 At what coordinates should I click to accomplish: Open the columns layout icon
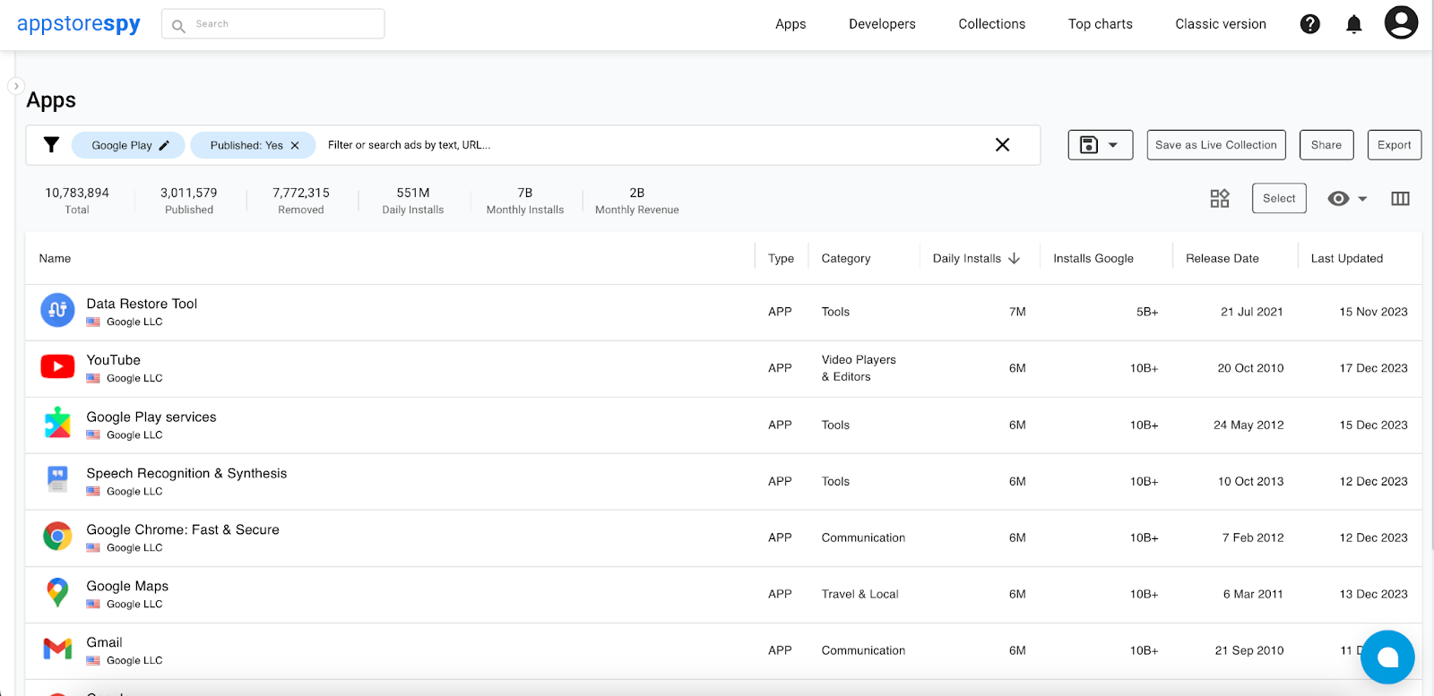point(1400,199)
